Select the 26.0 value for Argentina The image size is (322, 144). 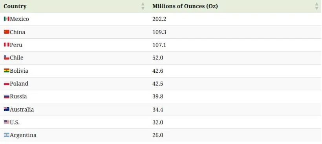click(x=158, y=135)
